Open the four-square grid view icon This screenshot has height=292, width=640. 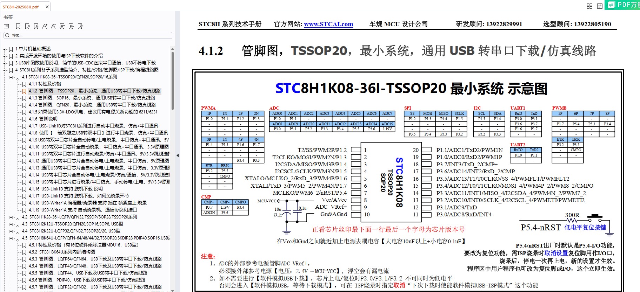[589, 6]
